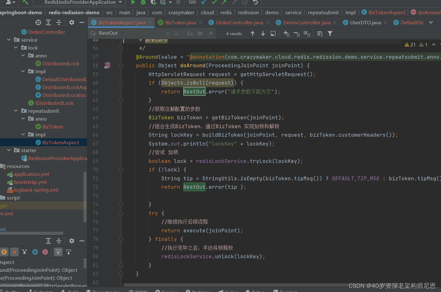Collapse the lock folder in project tree
This screenshot has width=441, height=292.
[16, 48]
